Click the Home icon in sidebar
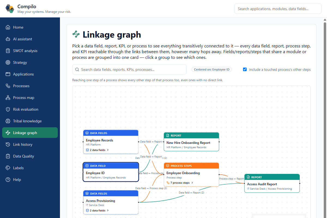Screen dimensions: 327x218 [x=8, y=27]
